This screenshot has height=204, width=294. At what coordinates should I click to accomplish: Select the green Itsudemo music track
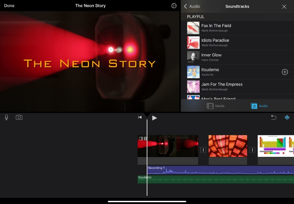[216, 179]
